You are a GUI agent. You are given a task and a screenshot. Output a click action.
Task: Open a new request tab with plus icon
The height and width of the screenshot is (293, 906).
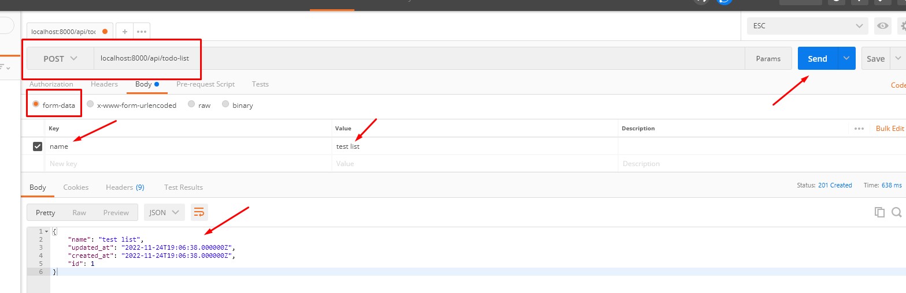pyautogui.click(x=124, y=31)
